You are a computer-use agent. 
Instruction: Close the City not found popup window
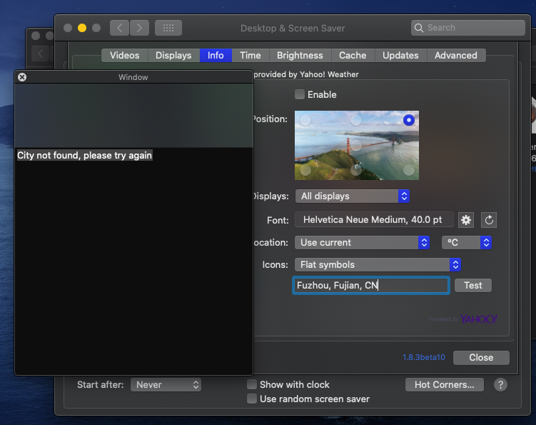pyautogui.click(x=22, y=77)
